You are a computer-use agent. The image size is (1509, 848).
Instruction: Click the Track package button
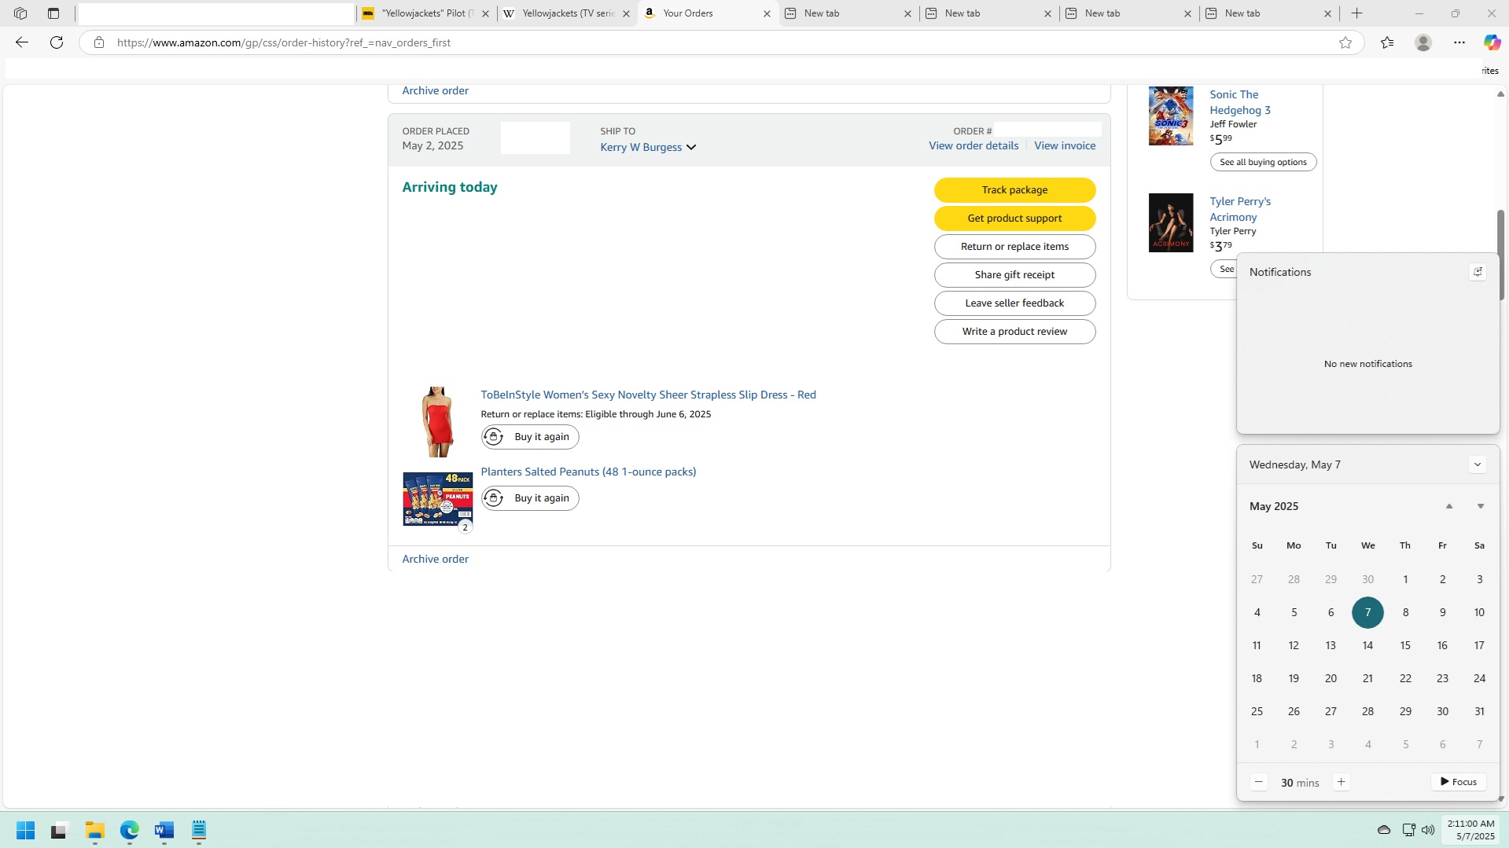(x=1014, y=190)
